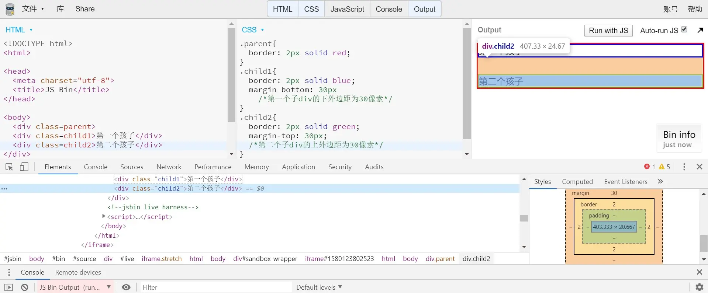Image resolution: width=708 pixels, height=293 pixels.
Task: Select div#sandbox-wrapper in the breadcrumb
Action: [x=265, y=259]
